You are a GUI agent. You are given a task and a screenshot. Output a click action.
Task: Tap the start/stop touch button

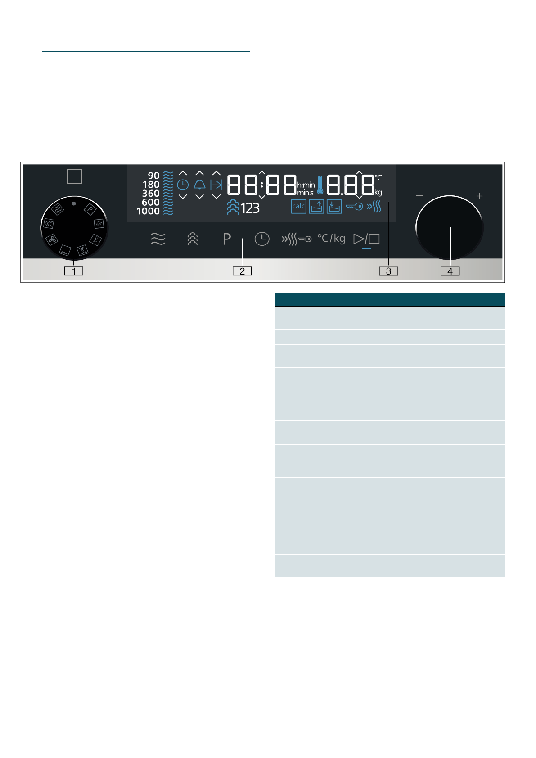367,239
